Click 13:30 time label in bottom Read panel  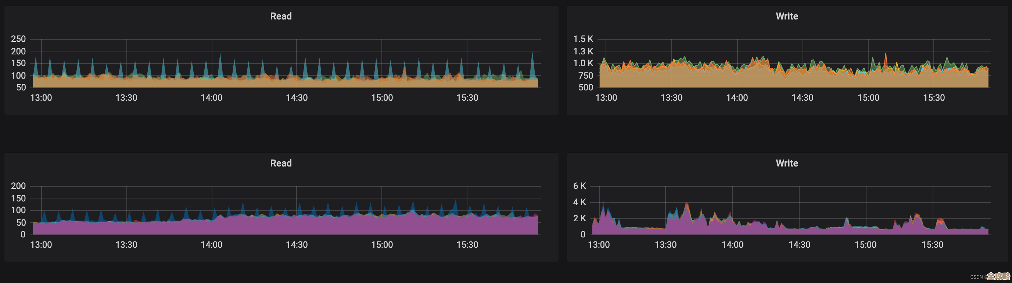coord(126,244)
